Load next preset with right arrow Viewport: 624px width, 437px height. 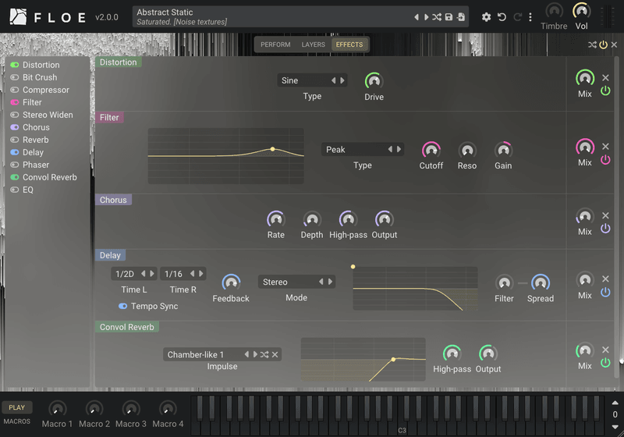click(426, 17)
